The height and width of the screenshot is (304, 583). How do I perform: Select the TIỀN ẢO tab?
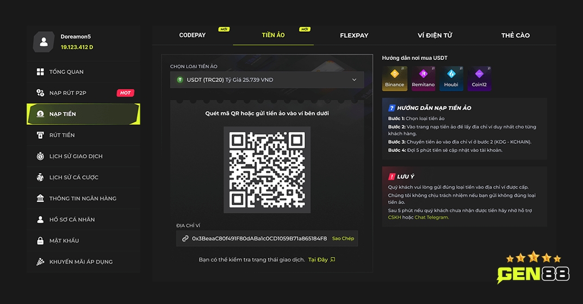pyautogui.click(x=273, y=35)
